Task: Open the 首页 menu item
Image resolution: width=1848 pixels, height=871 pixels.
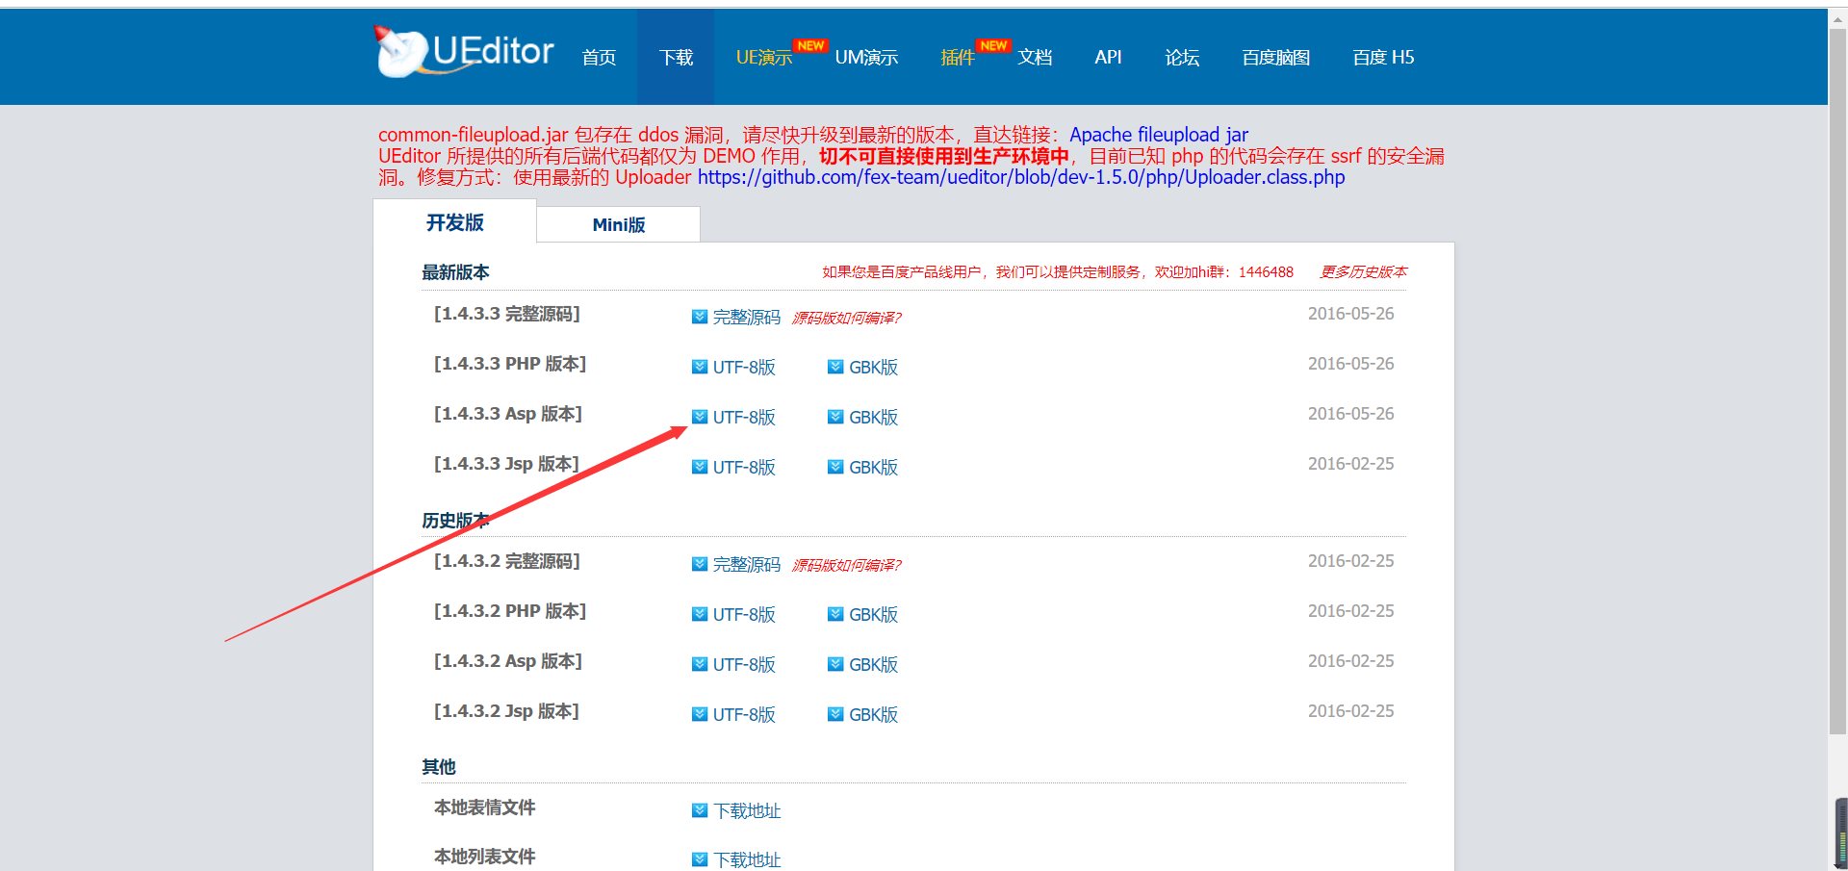Action: click(x=599, y=58)
